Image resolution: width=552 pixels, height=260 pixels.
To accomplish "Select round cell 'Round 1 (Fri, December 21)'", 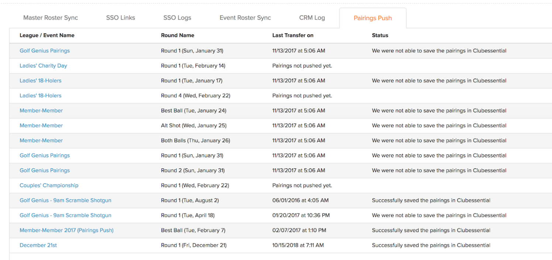I will coord(194,245).
